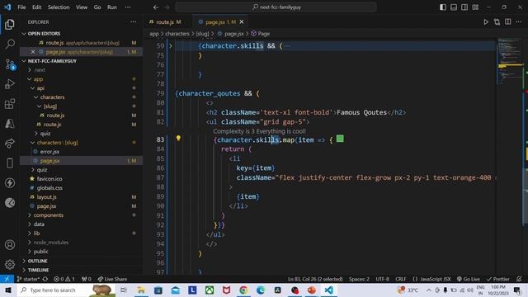Click the sync changes icon in status bar
The height and width of the screenshot is (297, 528).
tap(45, 279)
